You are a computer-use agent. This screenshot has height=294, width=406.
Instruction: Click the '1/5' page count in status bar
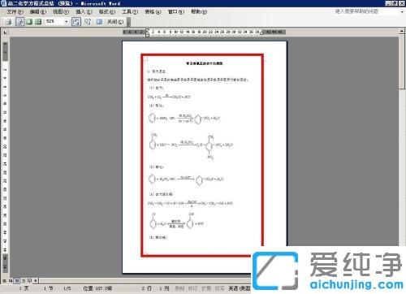[x=67, y=288]
